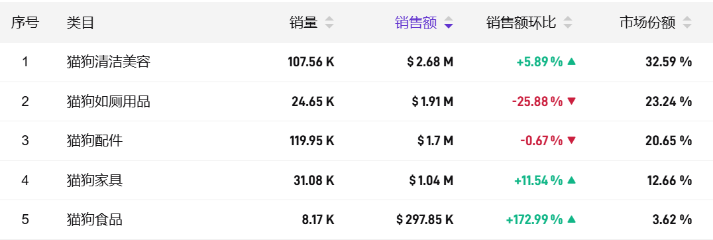Click market share 23.24 %
Image resolution: width=713 pixels, height=240 pixels.
coord(669,101)
